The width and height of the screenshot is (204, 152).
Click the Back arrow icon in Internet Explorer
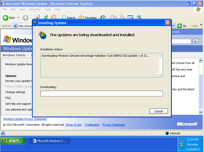[6, 18]
